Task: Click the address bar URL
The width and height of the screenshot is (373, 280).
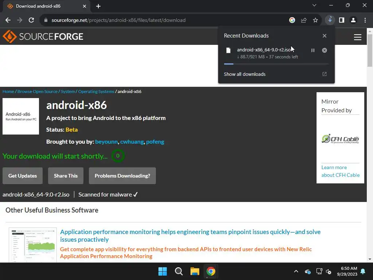Action: point(118,20)
